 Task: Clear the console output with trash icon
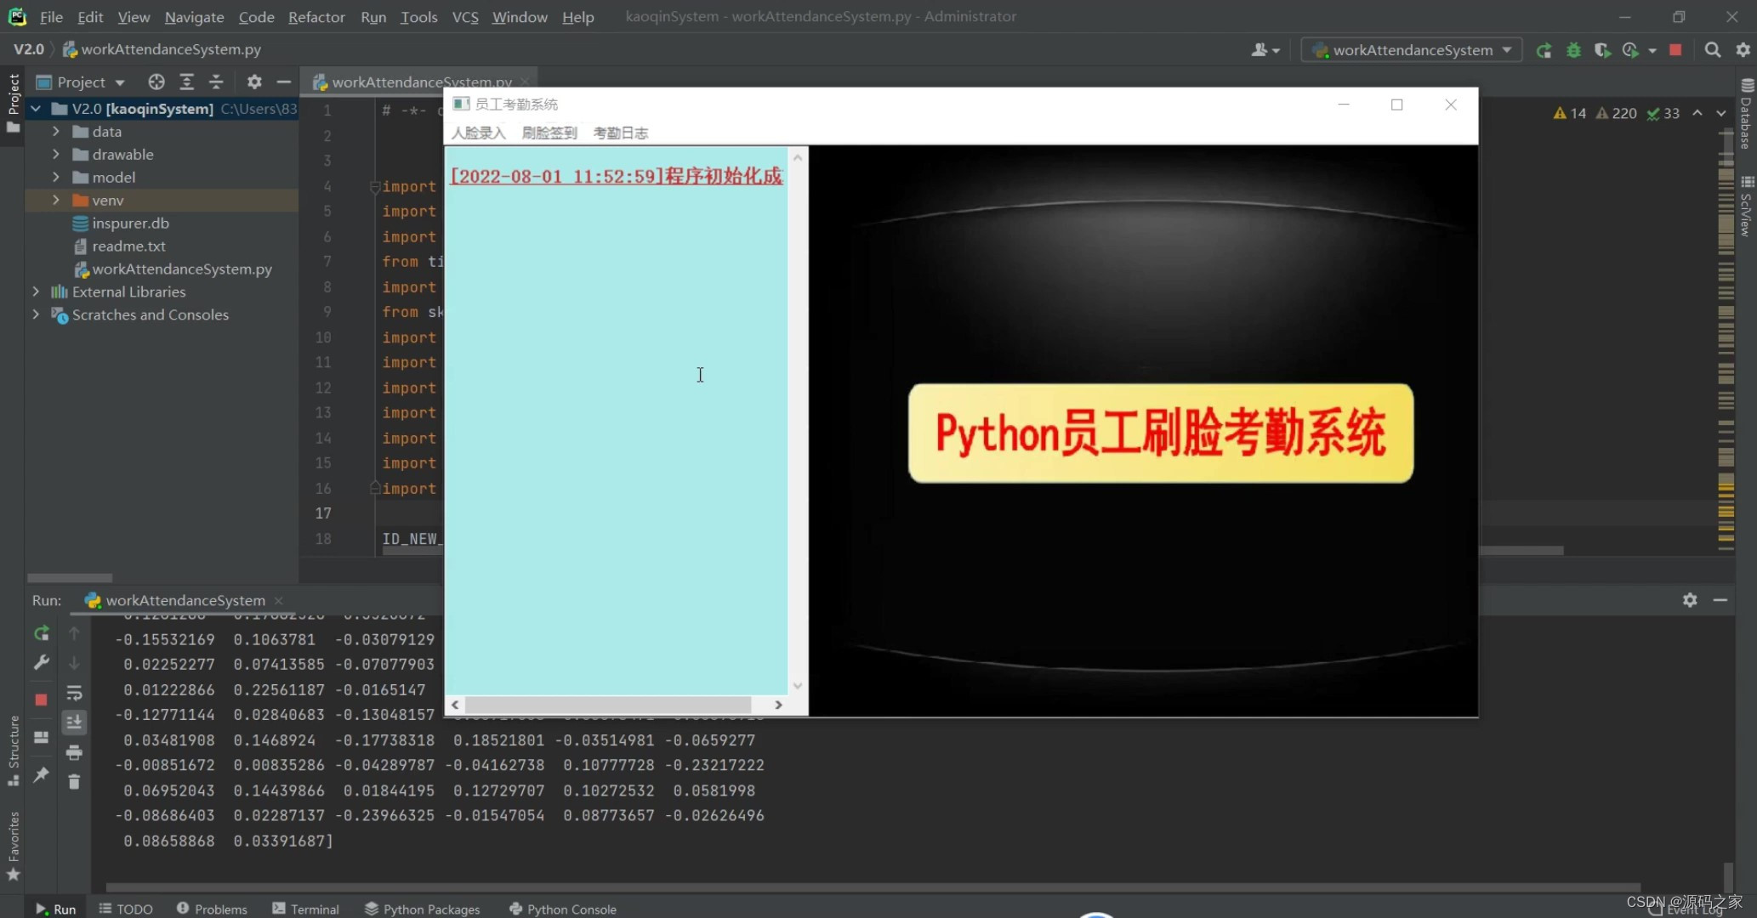click(x=74, y=782)
